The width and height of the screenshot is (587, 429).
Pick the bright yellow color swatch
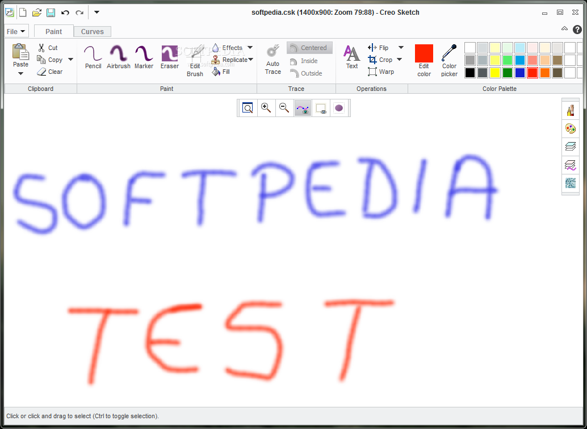[495, 73]
